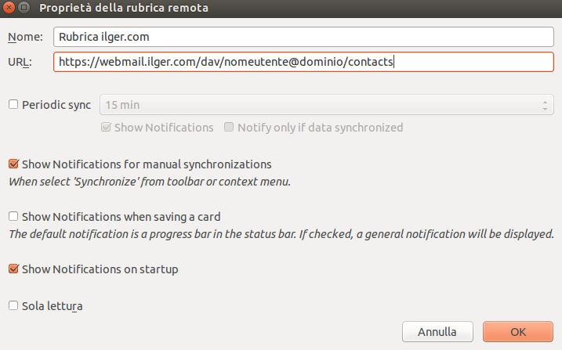Click the Periodic sync label text

tap(56, 105)
